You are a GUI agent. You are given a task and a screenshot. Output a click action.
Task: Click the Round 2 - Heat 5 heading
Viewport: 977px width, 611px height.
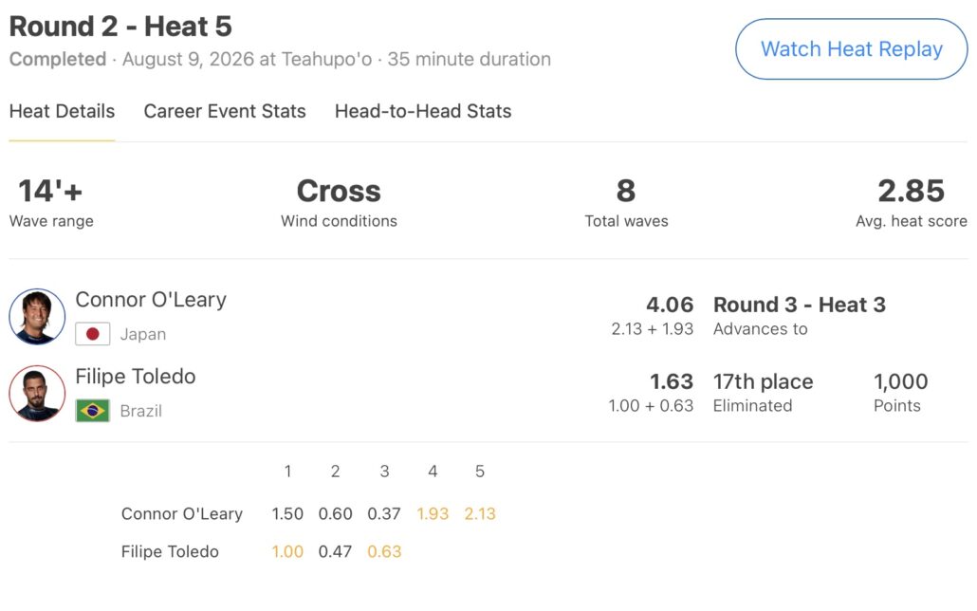(x=120, y=27)
